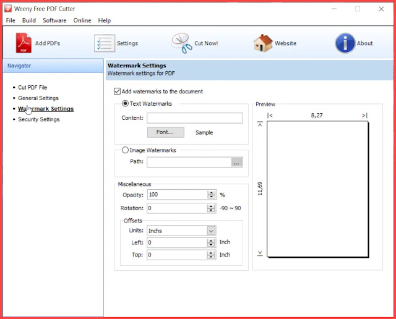Click the watermark Content text field
The width and height of the screenshot is (396, 319).
click(x=195, y=118)
